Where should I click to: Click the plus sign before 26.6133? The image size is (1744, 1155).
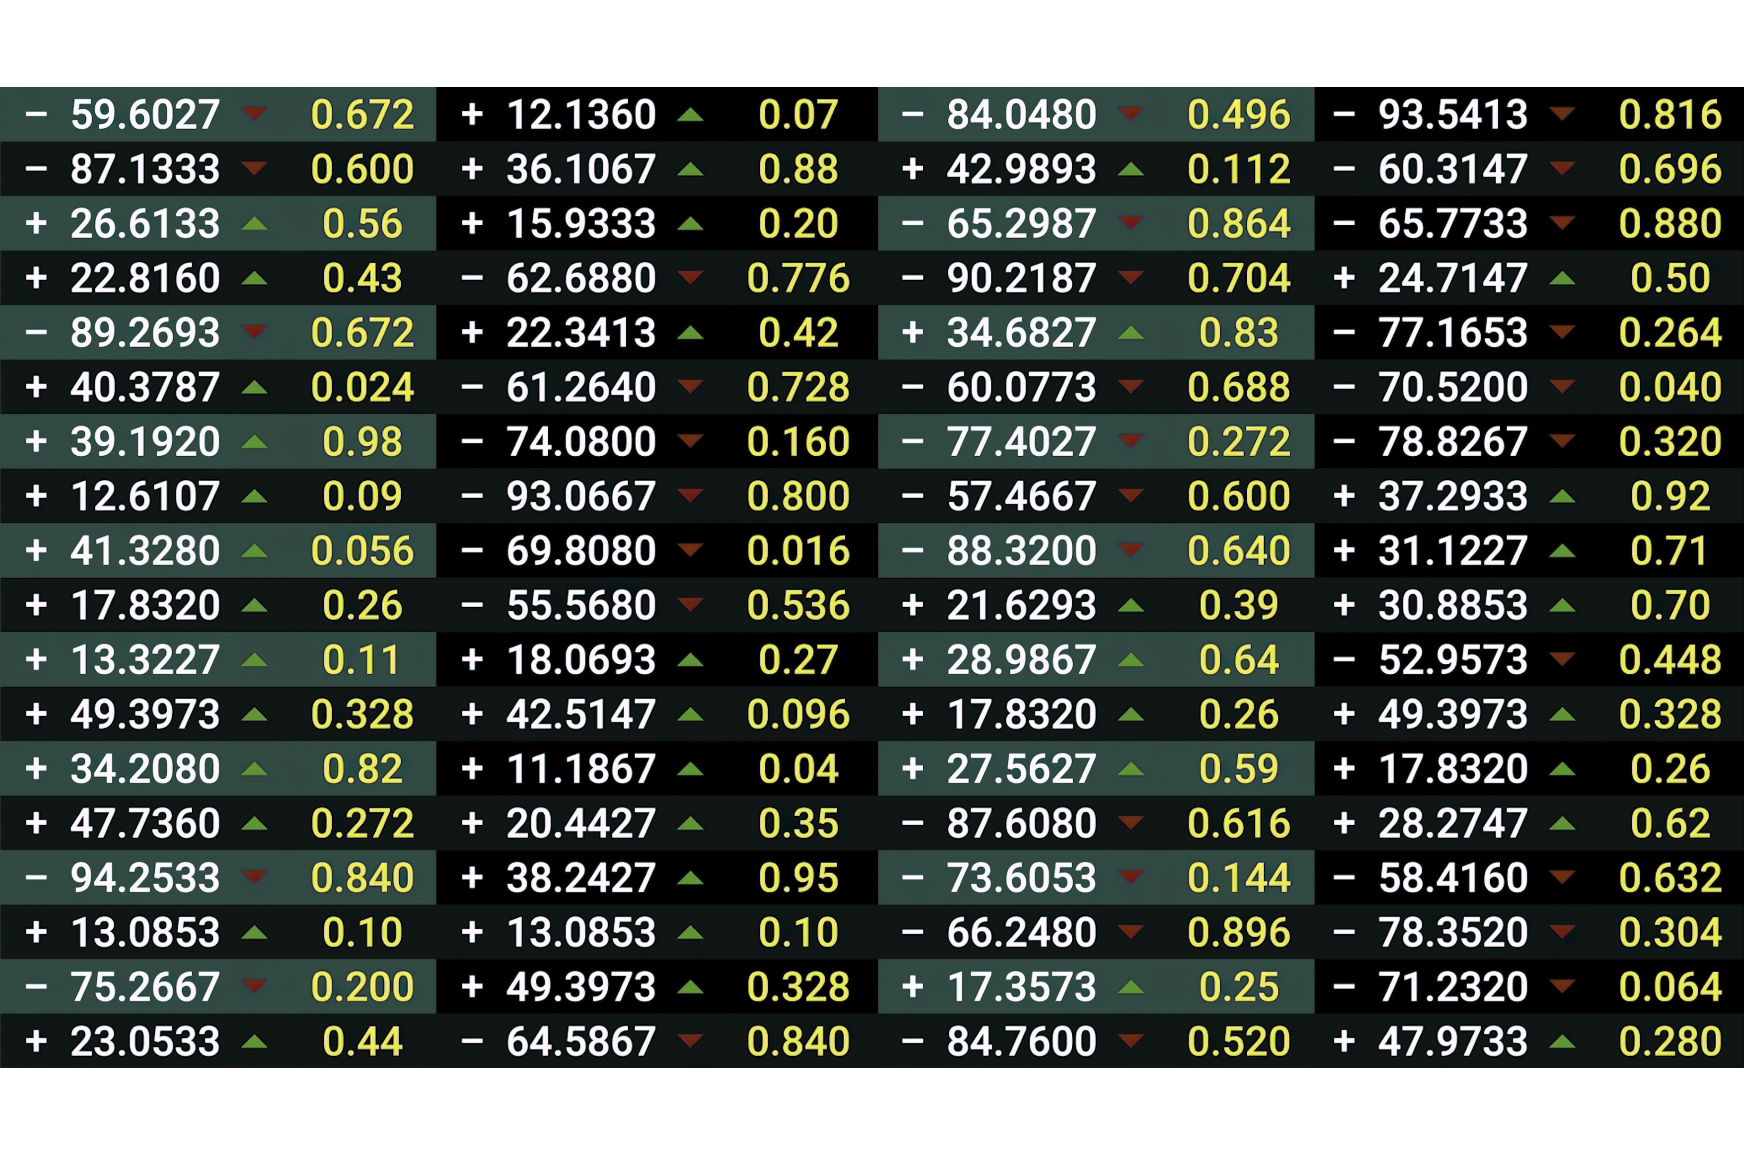(x=36, y=223)
